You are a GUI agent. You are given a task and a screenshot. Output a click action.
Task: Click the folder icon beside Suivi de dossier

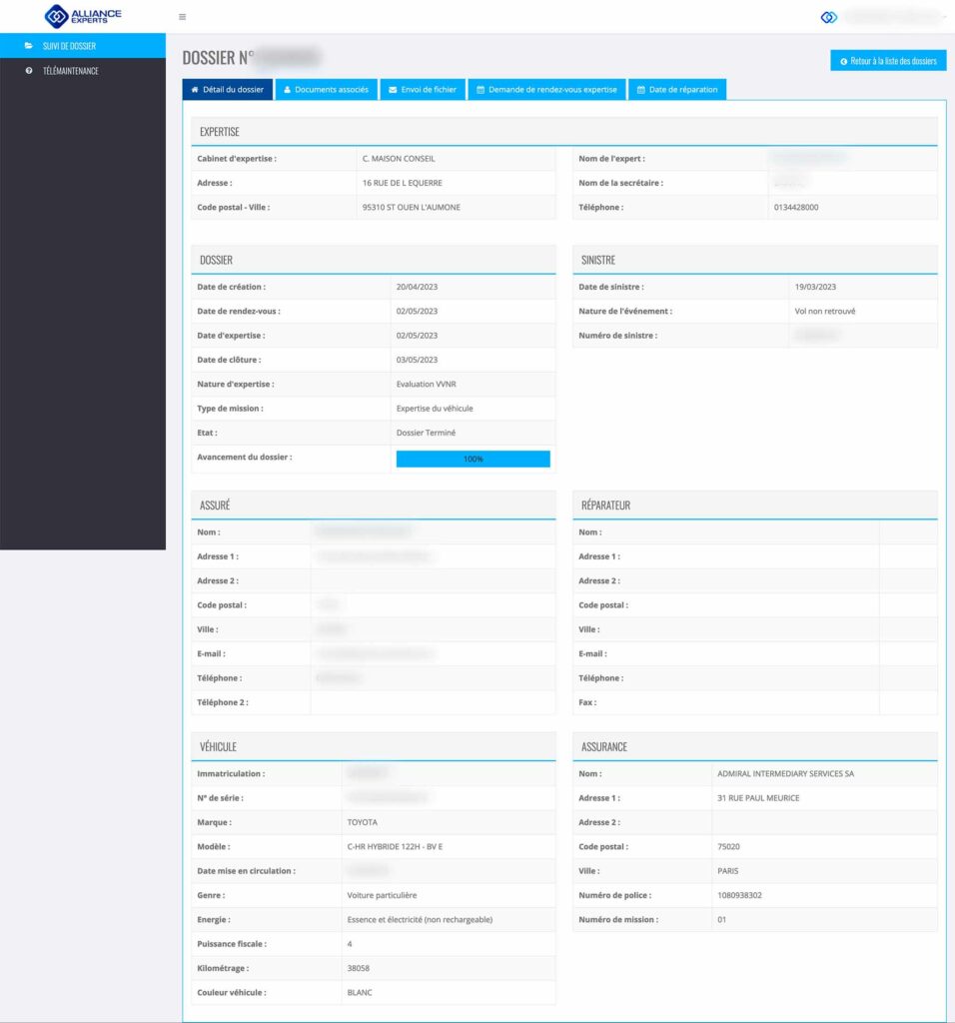pos(29,46)
